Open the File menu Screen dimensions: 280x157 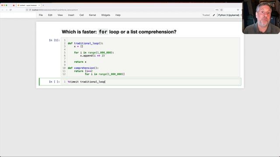click(41, 15)
